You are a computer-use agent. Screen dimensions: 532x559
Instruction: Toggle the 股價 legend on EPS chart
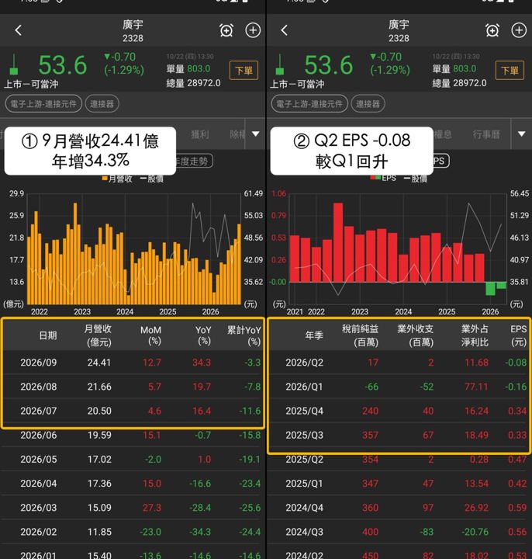(x=416, y=179)
